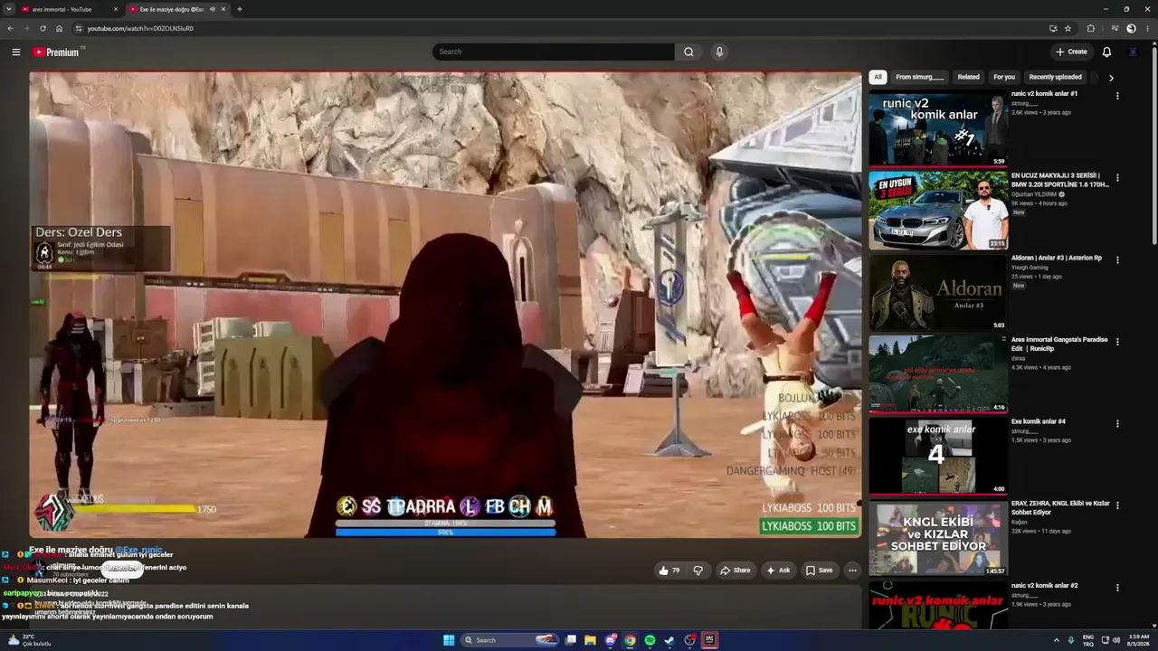This screenshot has height=651, width=1158.
Task: Open Chrome from the taskbar
Action: pyautogui.click(x=630, y=640)
